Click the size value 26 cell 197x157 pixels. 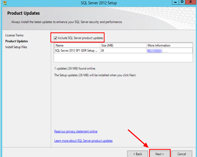[x=123, y=50]
